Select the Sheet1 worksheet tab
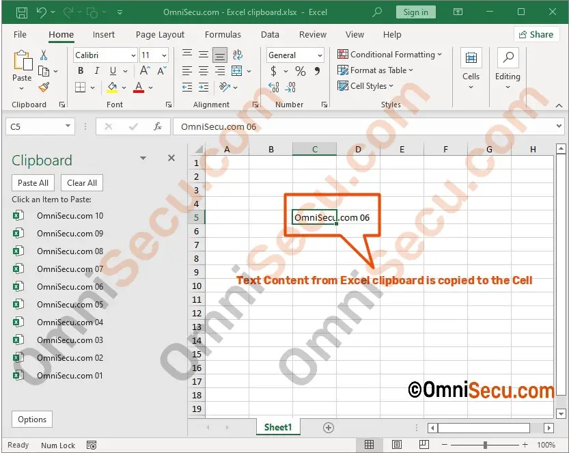This screenshot has height=453, width=569. (x=278, y=427)
